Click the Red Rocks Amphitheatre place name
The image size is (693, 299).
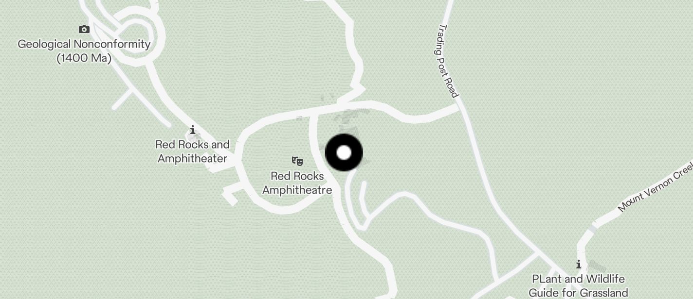tap(297, 183)
